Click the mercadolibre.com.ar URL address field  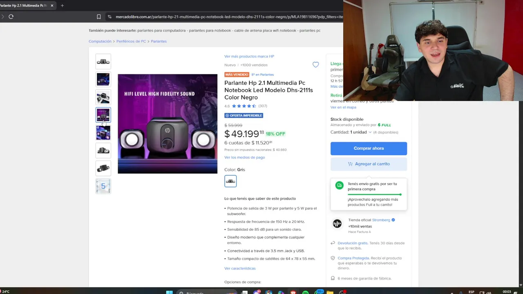point(229,17)
